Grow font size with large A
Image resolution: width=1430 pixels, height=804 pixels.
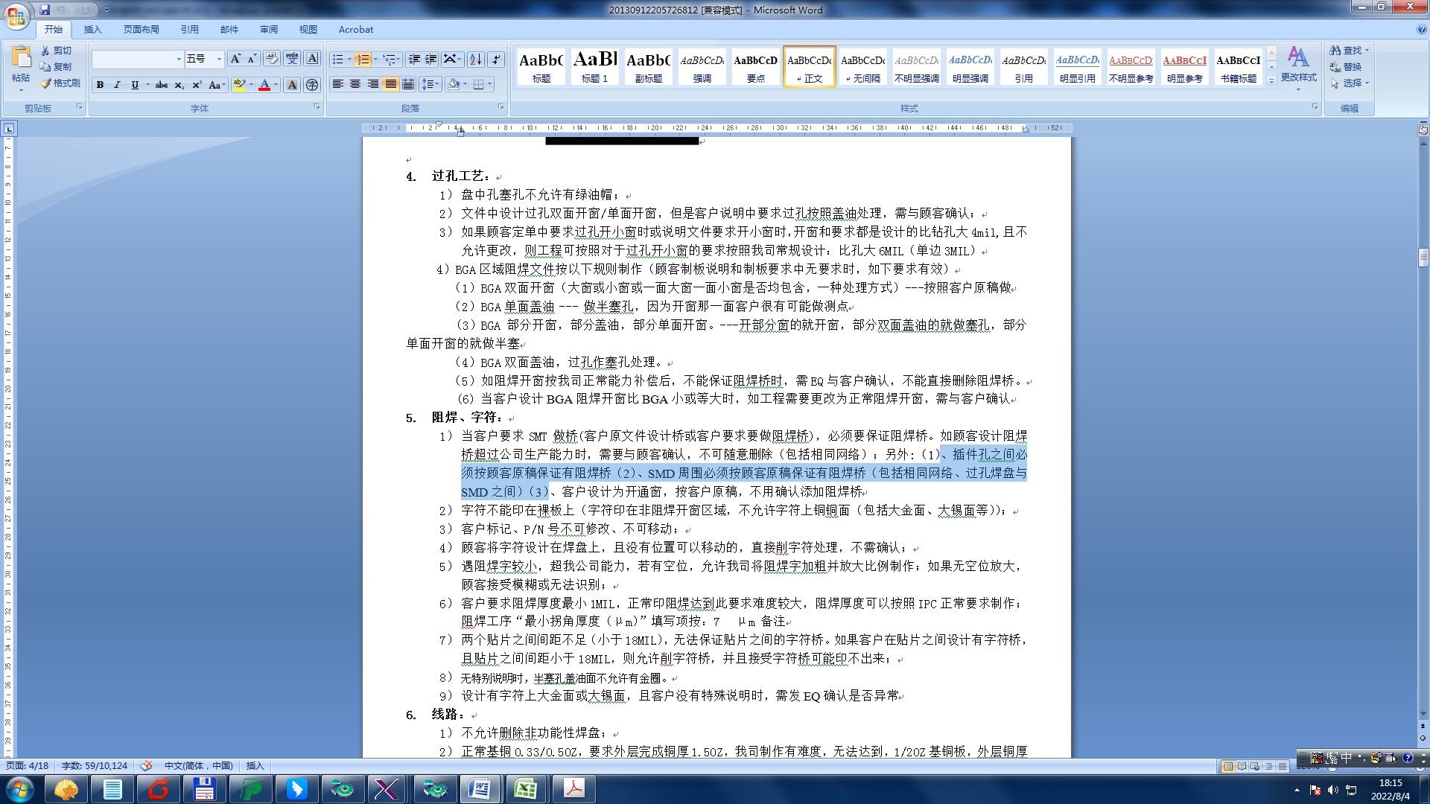point(235,59)
